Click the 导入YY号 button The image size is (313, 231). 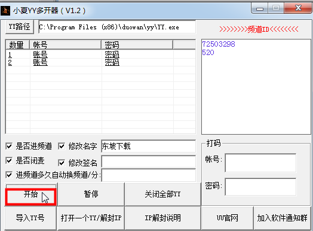point(30,218)
